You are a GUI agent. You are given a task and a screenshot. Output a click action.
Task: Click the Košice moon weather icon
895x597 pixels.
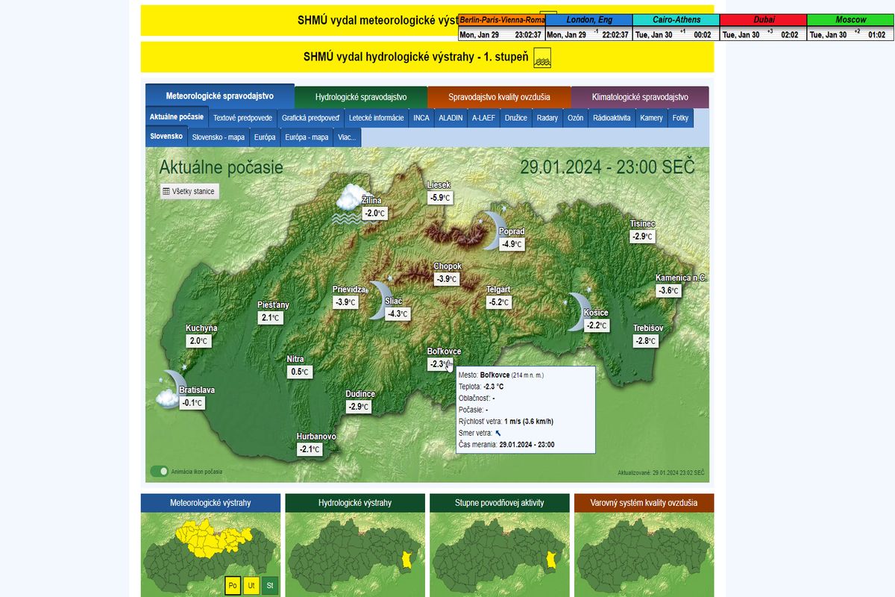(576, 310)
